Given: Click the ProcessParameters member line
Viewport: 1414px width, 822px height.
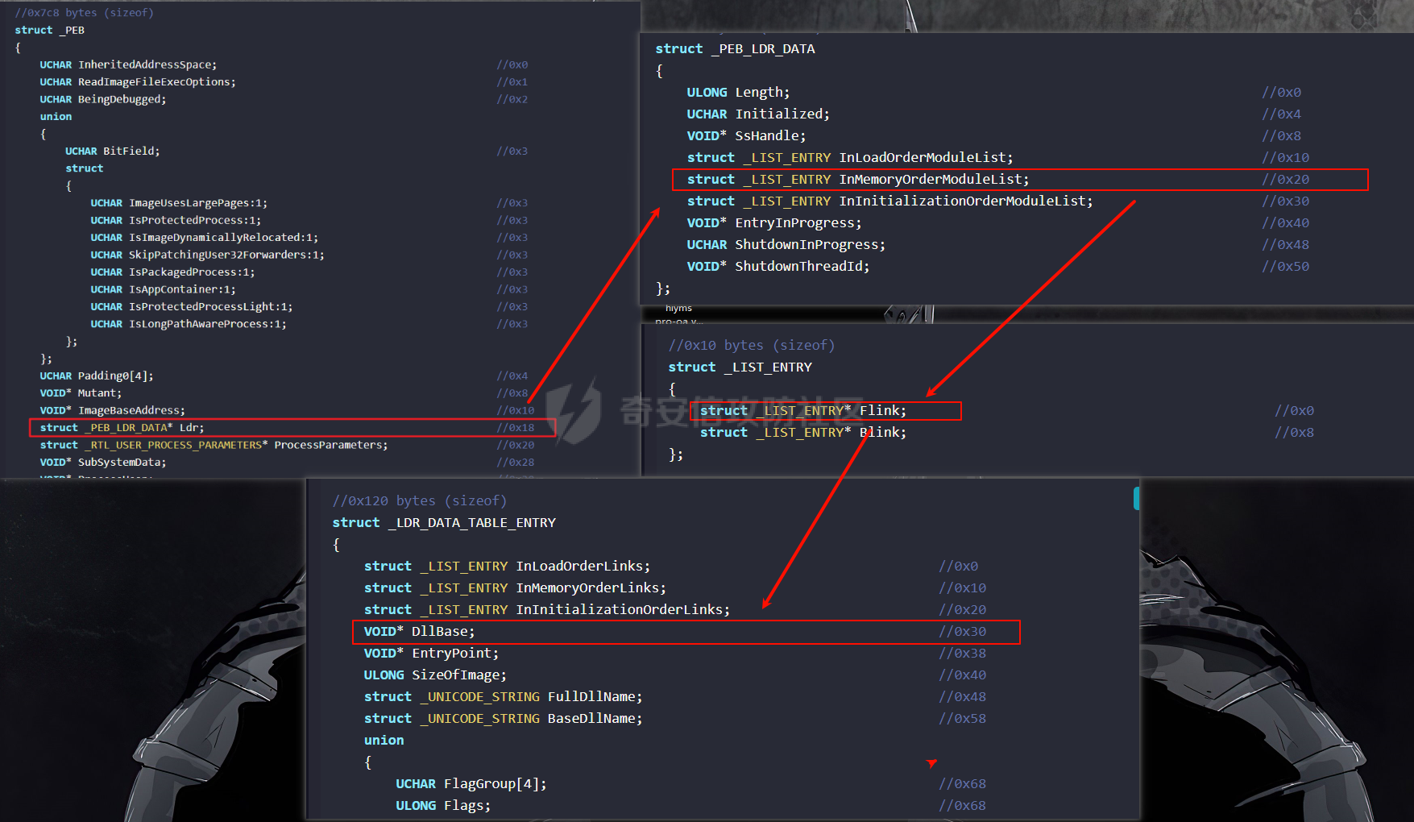Looking at the screenshot, I should [x=214, y=445].
